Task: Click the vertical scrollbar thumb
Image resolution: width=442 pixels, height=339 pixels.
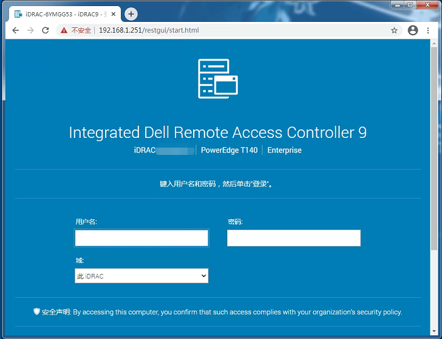Action: [434, 148]
